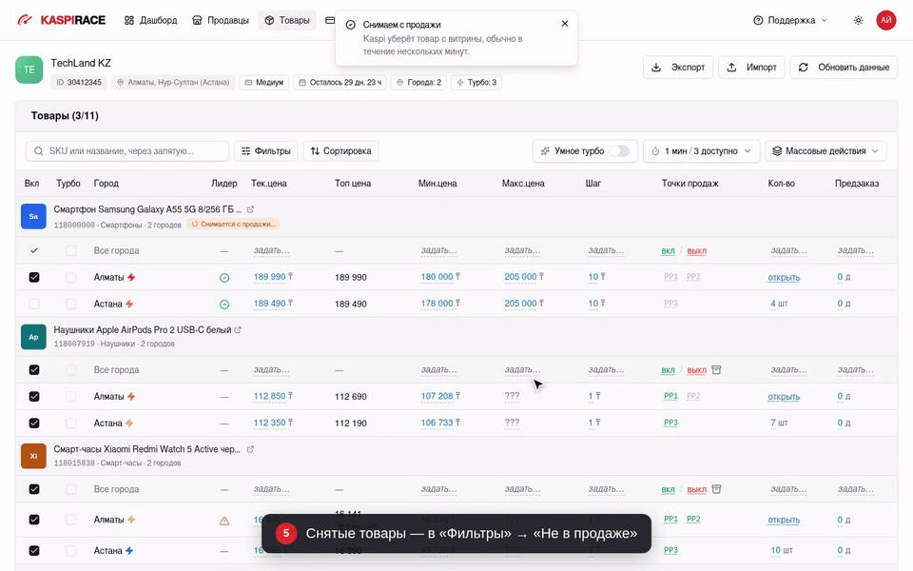
Task: Click the Обновить данные button
Action: (844, 68)
